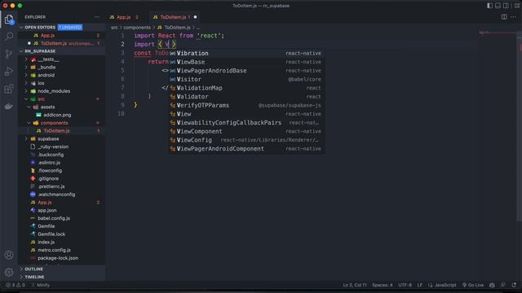Select Vibration autocomplete suggestion
Image resolution: width=522 pixels, height=293 pixels.
[246, 53]
